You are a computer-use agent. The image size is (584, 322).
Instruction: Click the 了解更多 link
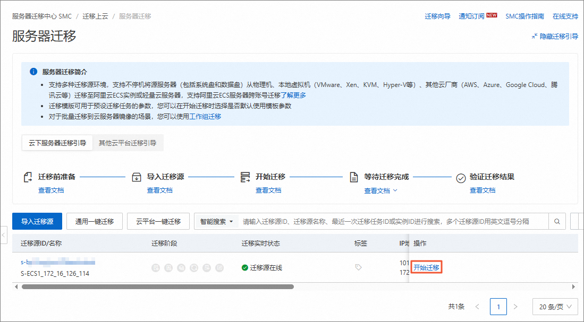point(293,95)
